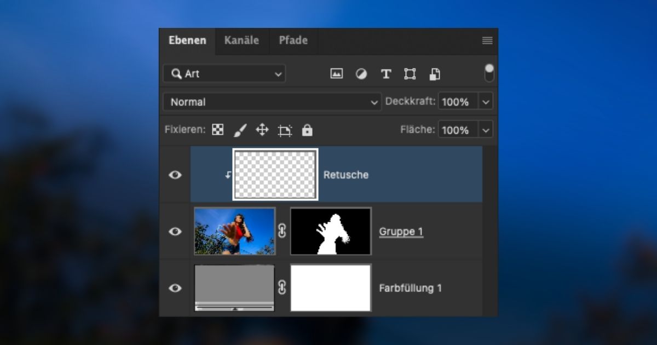Click the Fläche 100% value field
657x345 pixels.
point(458,130)
